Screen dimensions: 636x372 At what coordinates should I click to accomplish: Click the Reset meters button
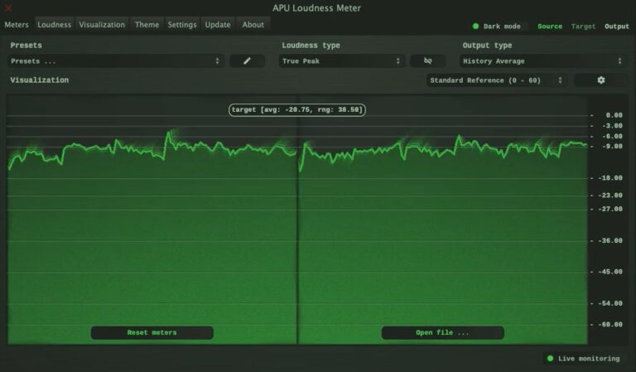pos(152,333)
